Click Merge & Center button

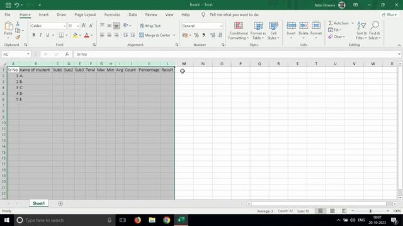tap(155, 35)
